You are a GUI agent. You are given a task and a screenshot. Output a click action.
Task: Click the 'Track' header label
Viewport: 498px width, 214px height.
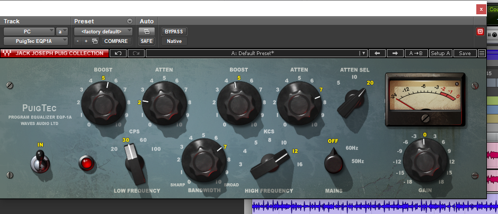12,21
